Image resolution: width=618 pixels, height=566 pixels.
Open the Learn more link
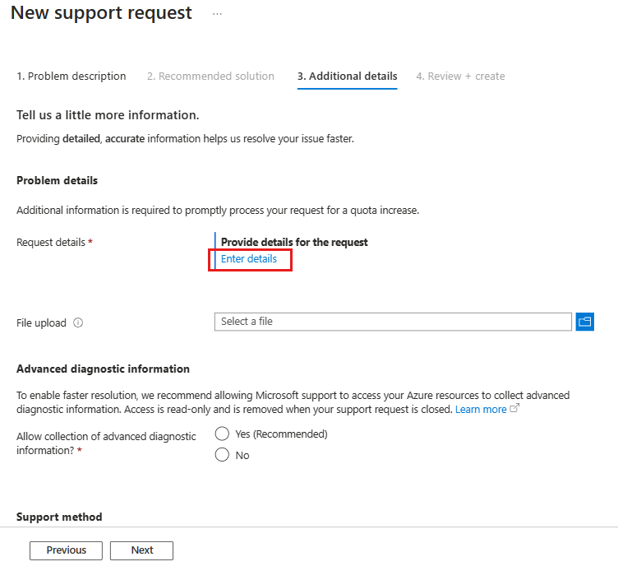click(x=481, y=410)
